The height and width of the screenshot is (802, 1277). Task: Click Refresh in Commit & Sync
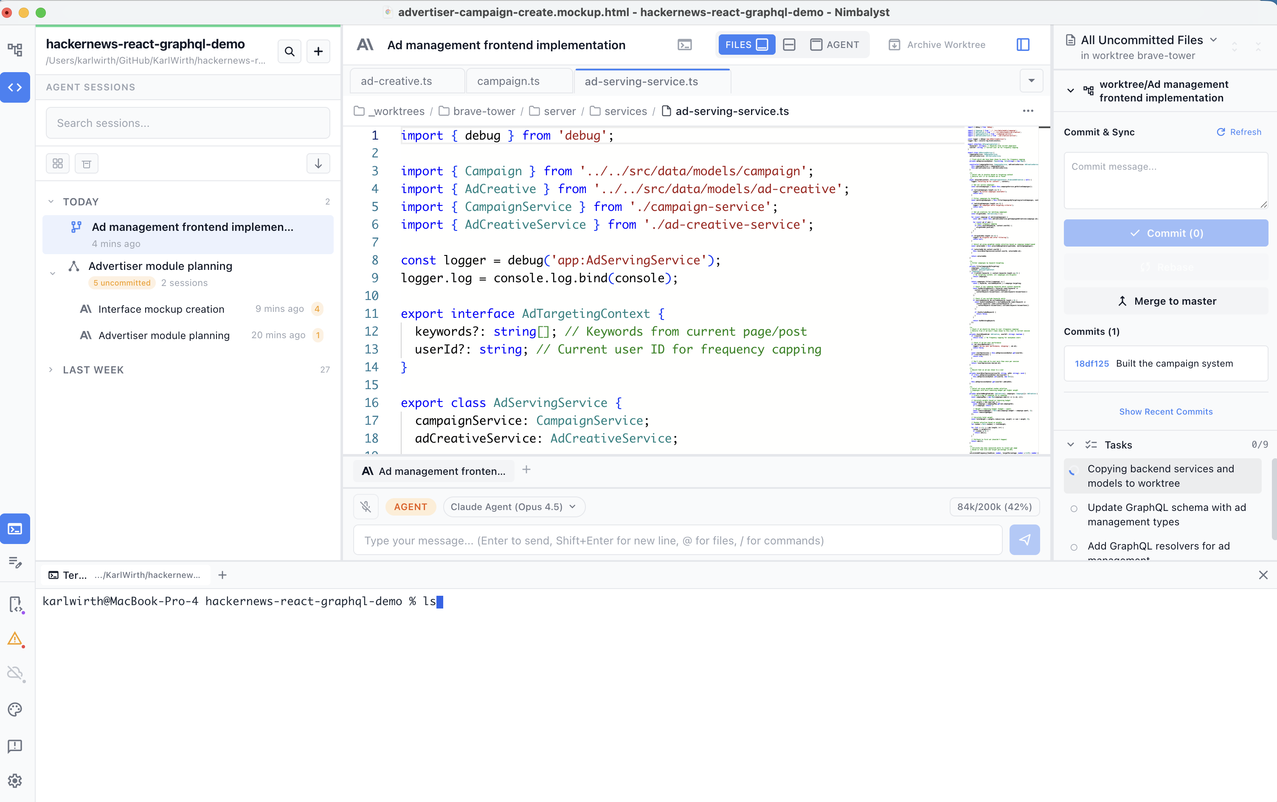pos(1239,132)
